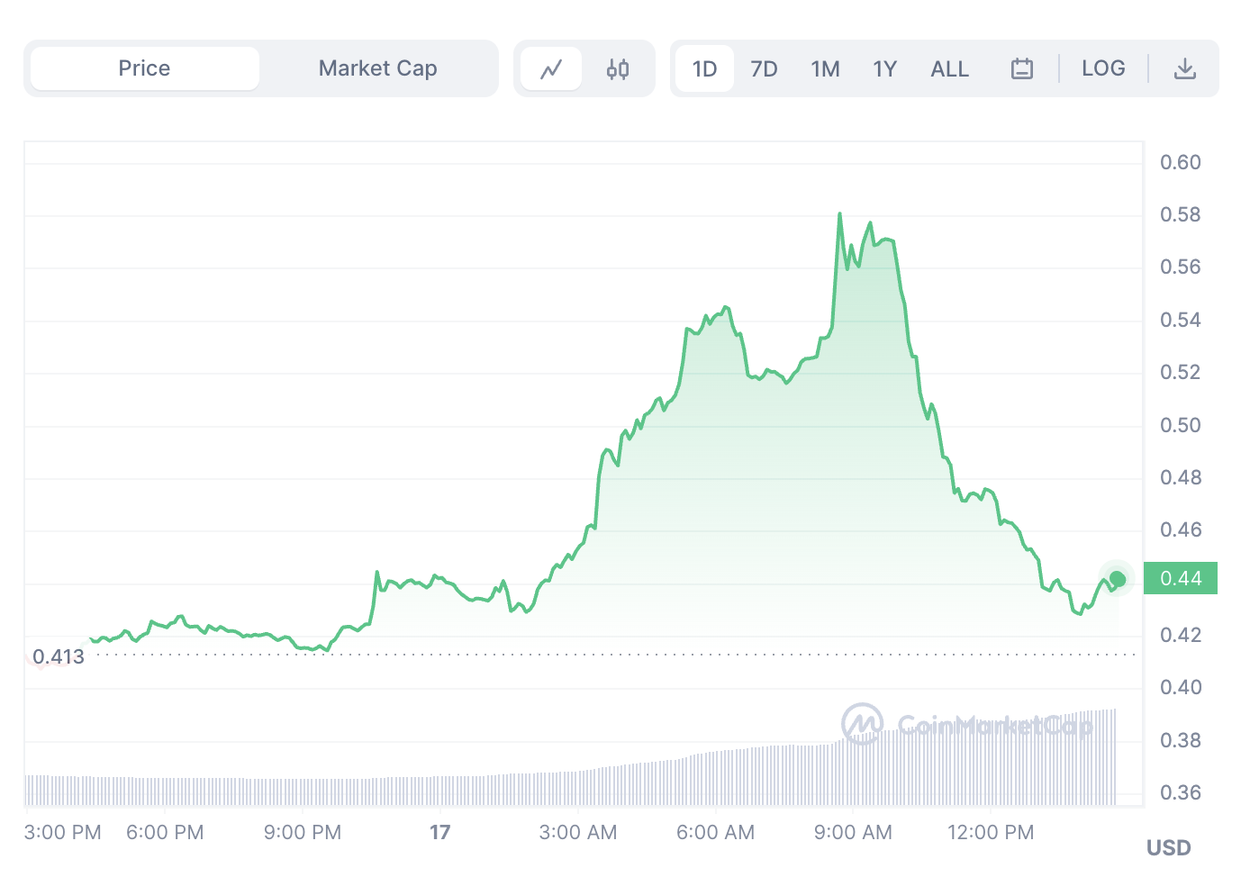
Task: Click the 6:00 AM x-axis label
Action: tap(716, 832)
